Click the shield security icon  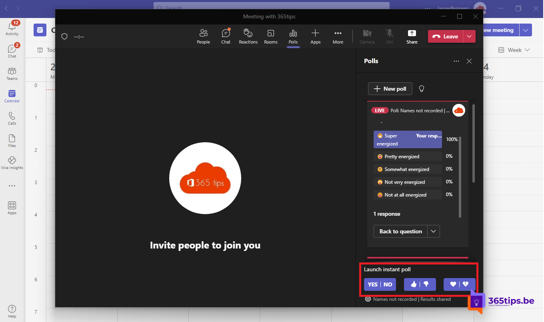64,36
